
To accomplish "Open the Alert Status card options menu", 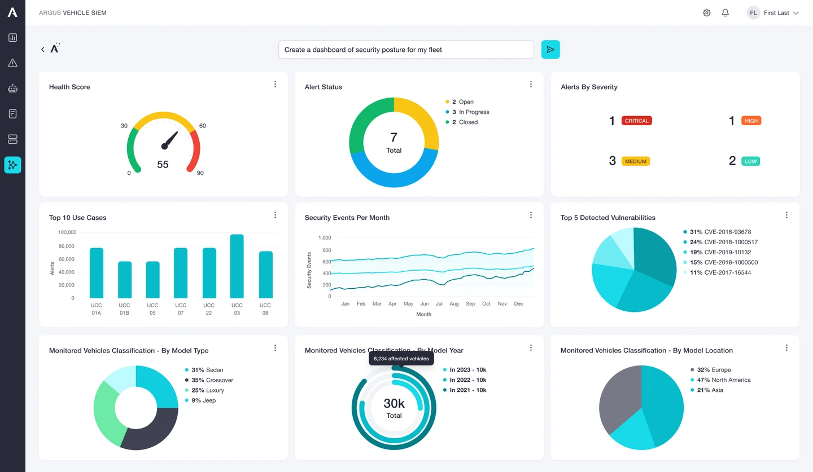I will 531,85.
